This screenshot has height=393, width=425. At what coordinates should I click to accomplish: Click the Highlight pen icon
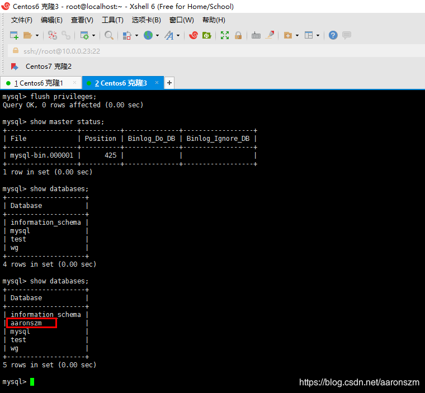pos(270,35)
